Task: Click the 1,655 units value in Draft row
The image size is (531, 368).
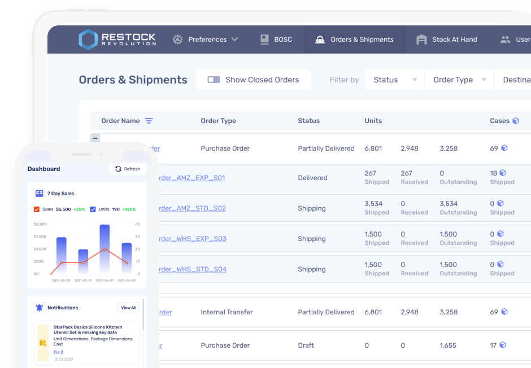Action: coord(448,345)
